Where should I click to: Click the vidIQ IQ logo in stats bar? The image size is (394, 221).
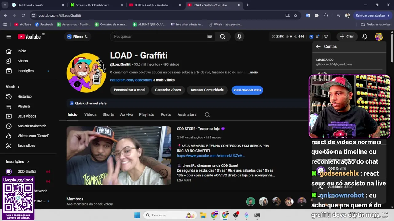(311, 37)
